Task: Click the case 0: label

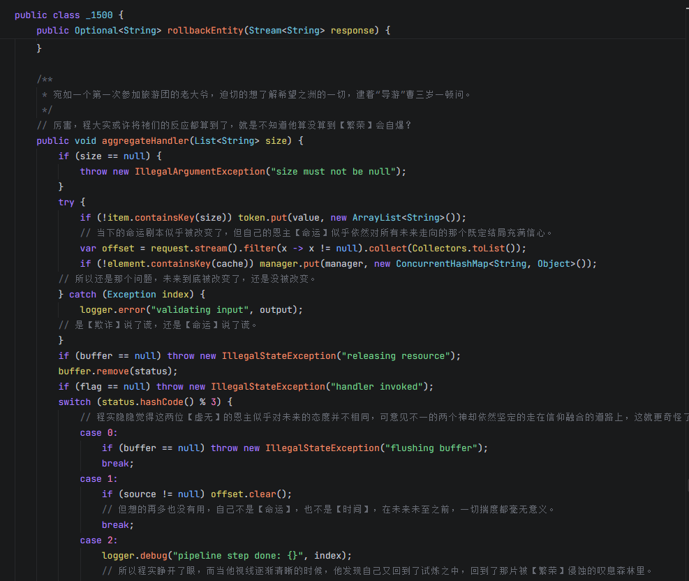Action: (x=99, y=433)
